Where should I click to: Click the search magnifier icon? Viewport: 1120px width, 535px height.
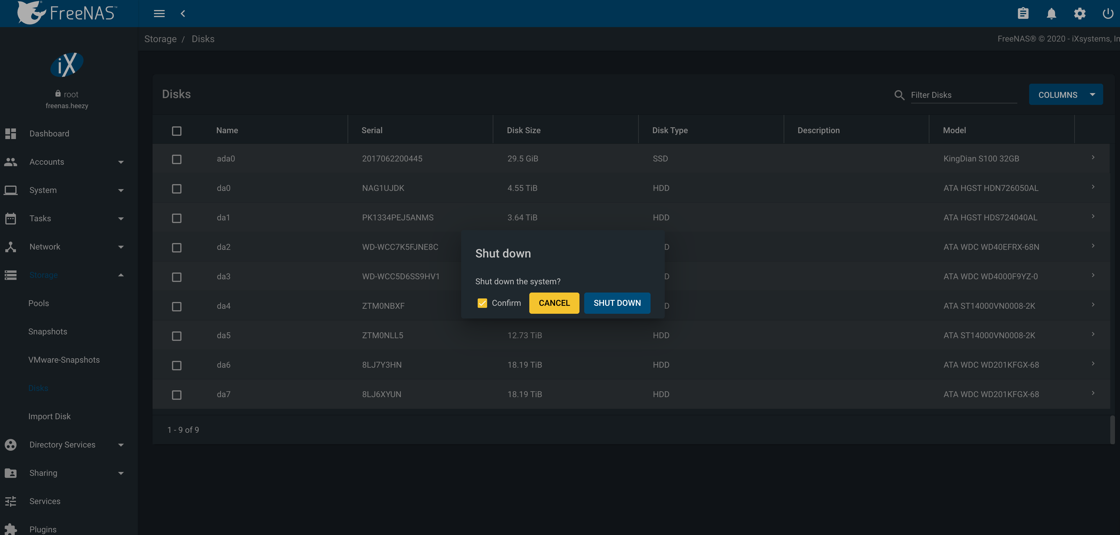[899, 95]
